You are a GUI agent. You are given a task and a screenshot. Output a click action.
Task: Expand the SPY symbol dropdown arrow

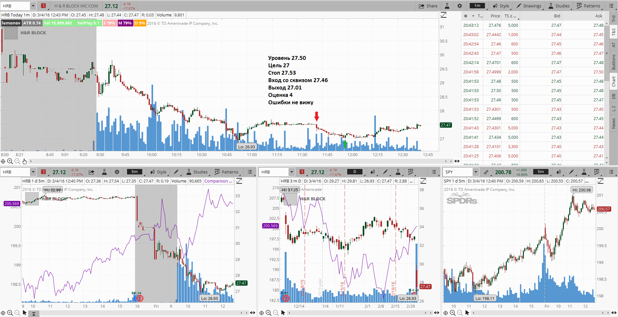[476, 172]
